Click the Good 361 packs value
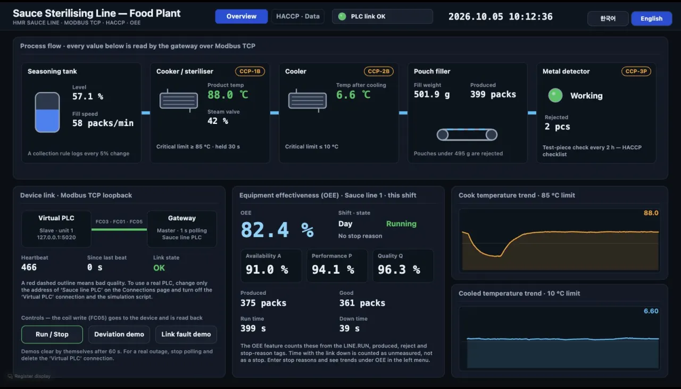Screen dimensions: 681x389 pyautogui.click(x=362, y=303)
